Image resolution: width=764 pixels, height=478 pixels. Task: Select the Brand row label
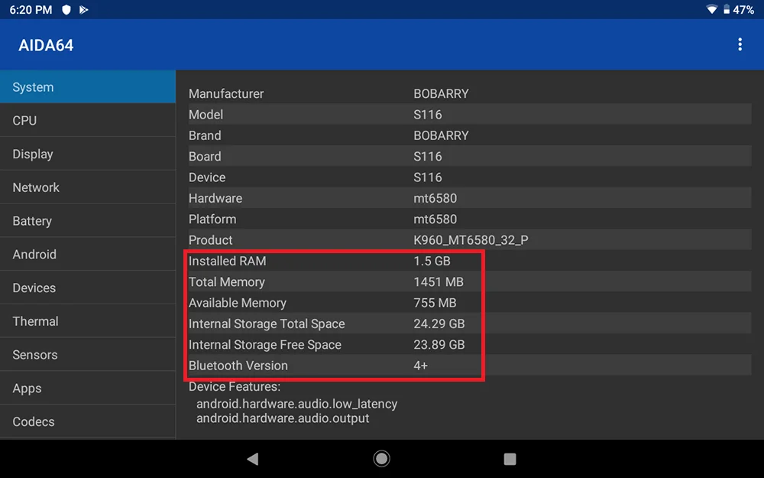[205, 135]
